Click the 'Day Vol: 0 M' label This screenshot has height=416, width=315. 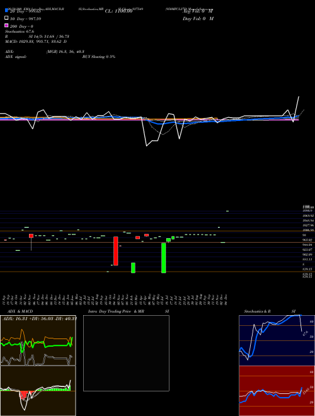198,19
